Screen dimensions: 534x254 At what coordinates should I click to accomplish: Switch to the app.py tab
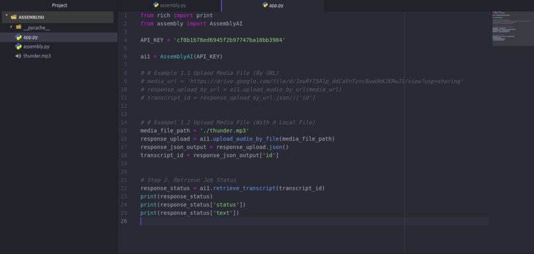(x=273, y=5)
